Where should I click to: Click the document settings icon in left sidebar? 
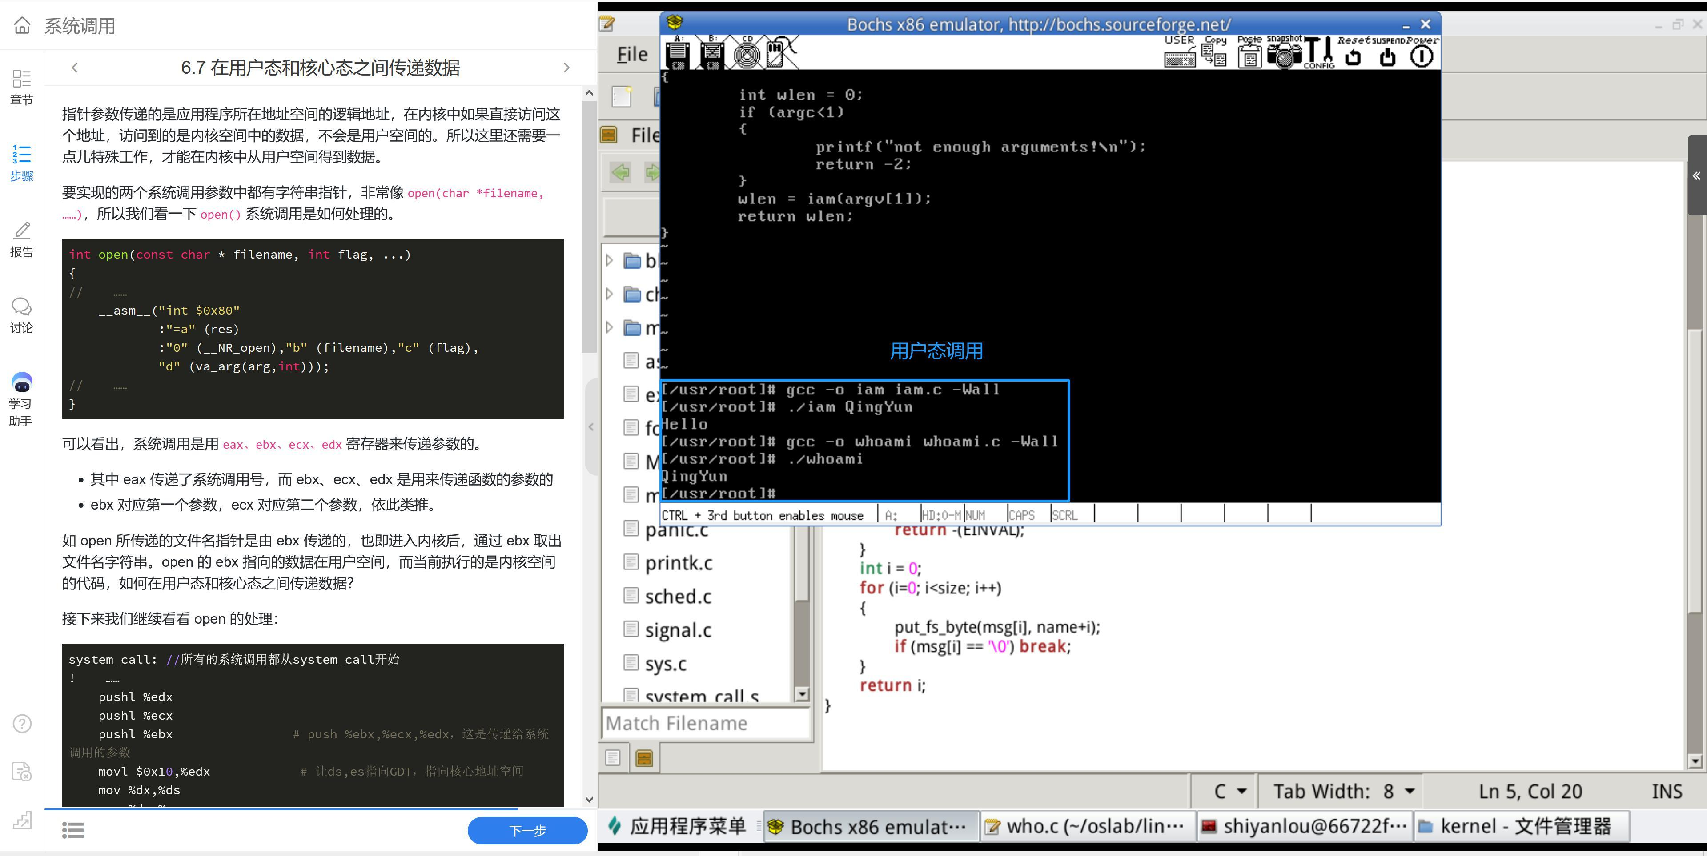pyautogui.click(x=22, y=772)
